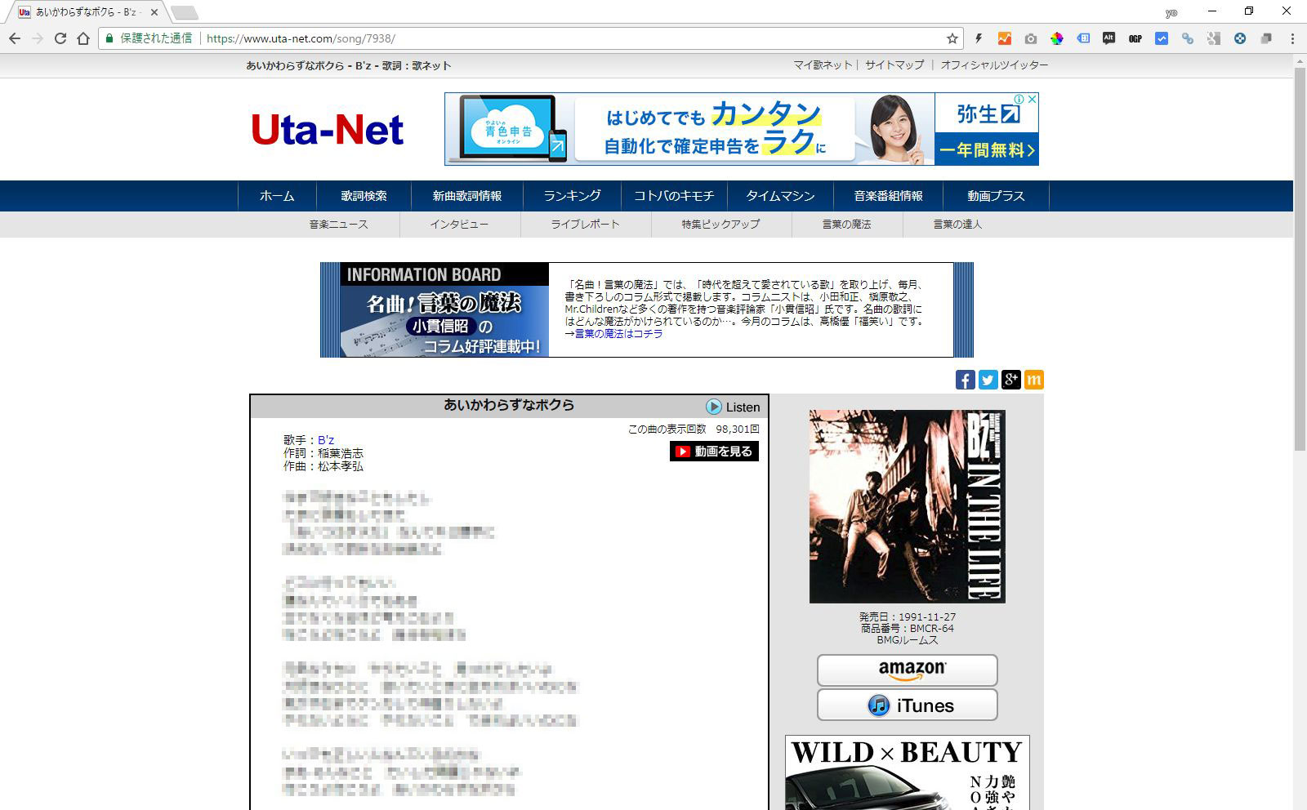Open the Chrome three-dot menu
The width and height of the screenshot is (1307, 810).
coord(1292,38)
